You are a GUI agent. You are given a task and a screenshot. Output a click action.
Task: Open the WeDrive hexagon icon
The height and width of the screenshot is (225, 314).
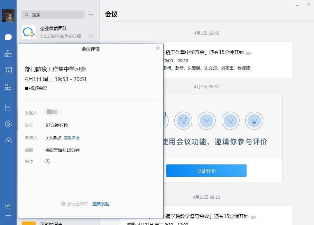click(x=8, y=124)
